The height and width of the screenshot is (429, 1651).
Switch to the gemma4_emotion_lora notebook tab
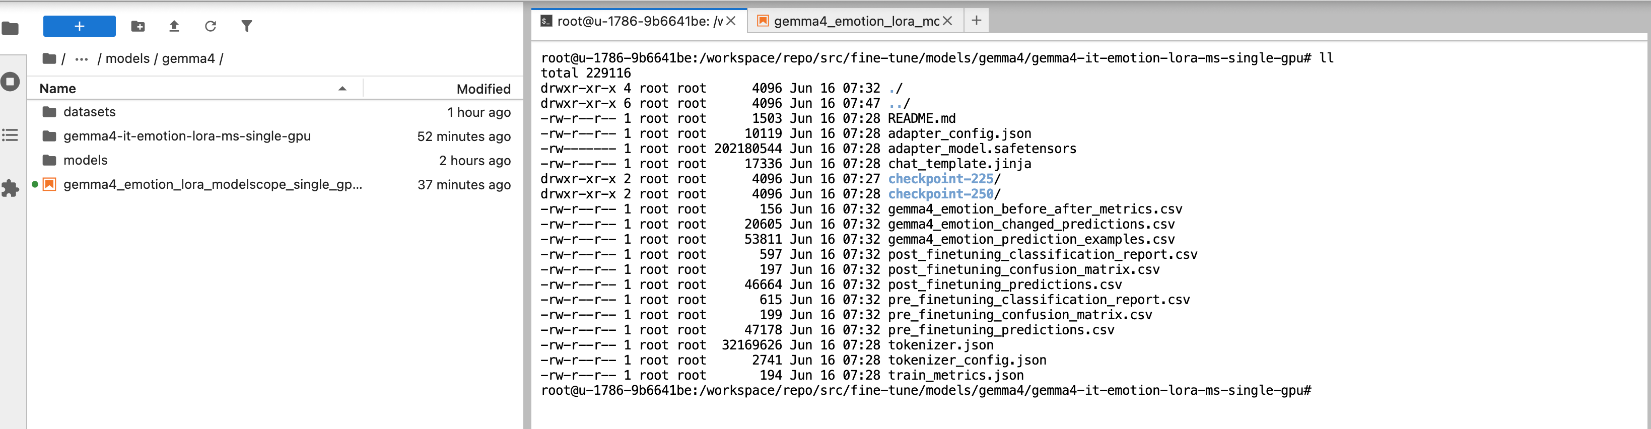(x=856, y=21)
